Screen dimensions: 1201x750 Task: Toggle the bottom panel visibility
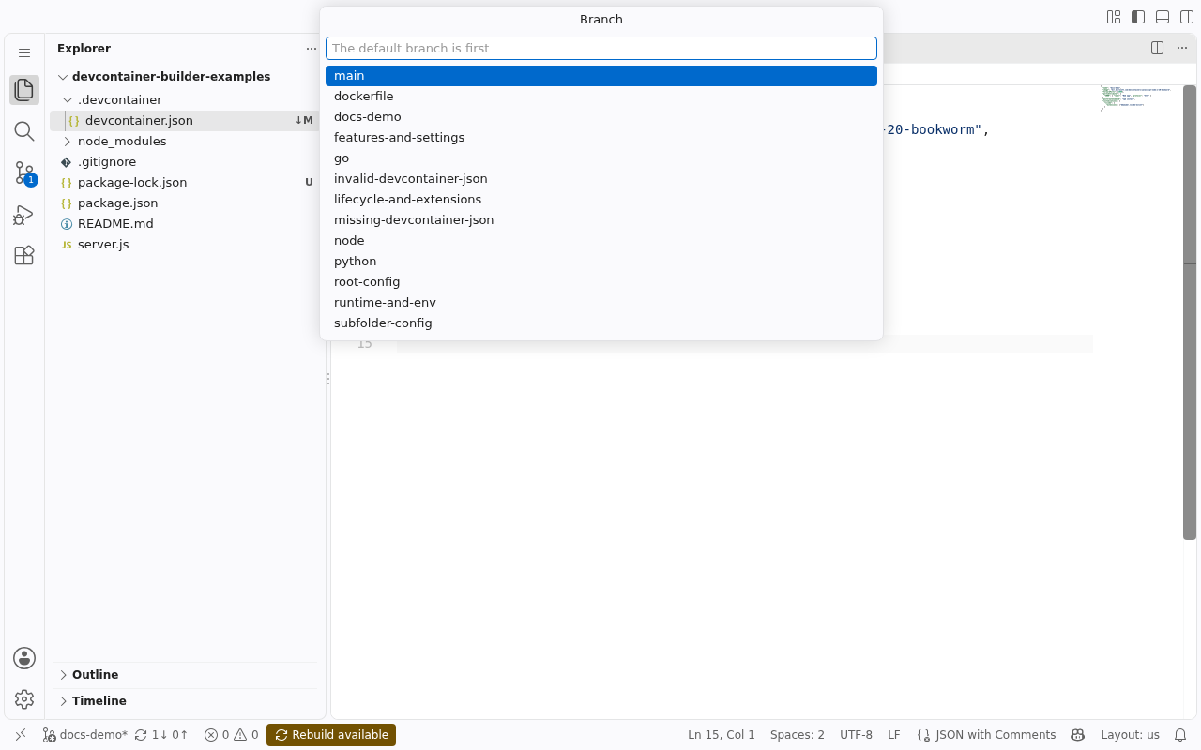click(1163, 17)
